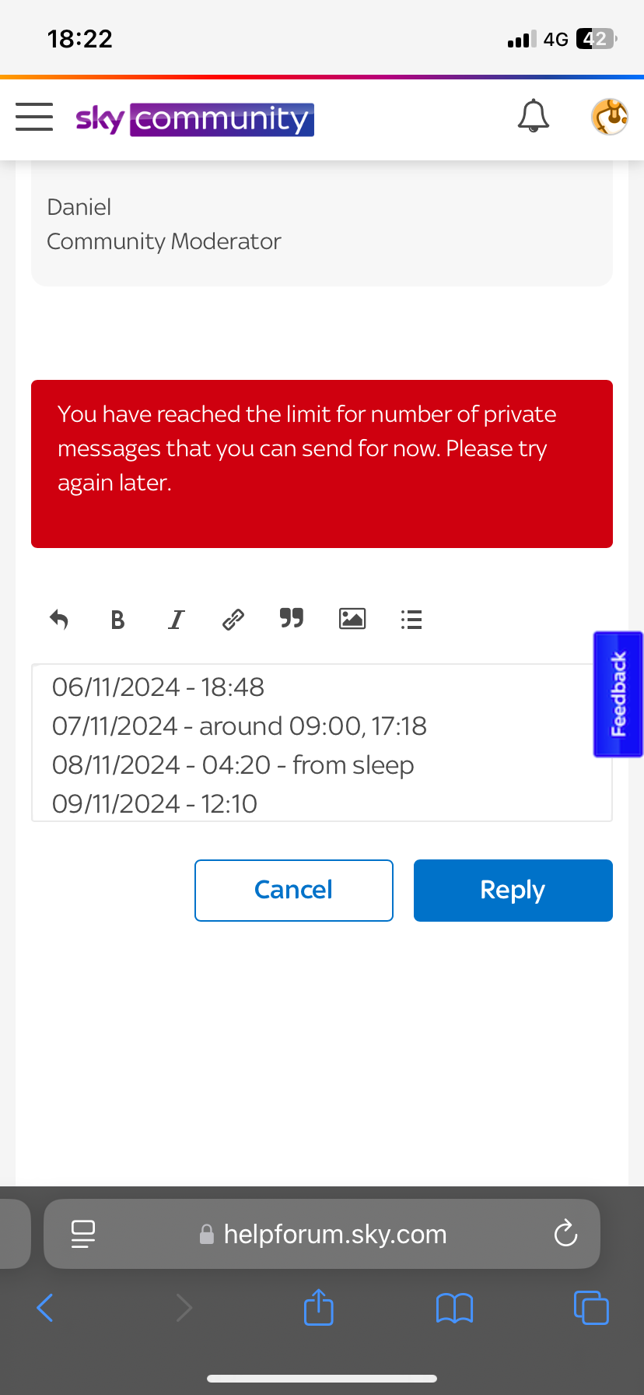
Task: Open the Feedback side tab
Action: click(618, 694)
